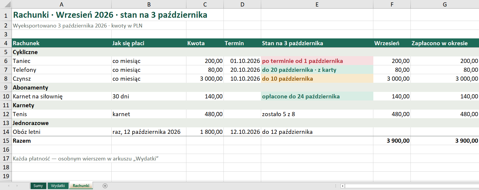Image resolution: width=479 pixels, height=190 pixels.
Task: Go to previous sheet tab arrow
Action: click(9, 186)
